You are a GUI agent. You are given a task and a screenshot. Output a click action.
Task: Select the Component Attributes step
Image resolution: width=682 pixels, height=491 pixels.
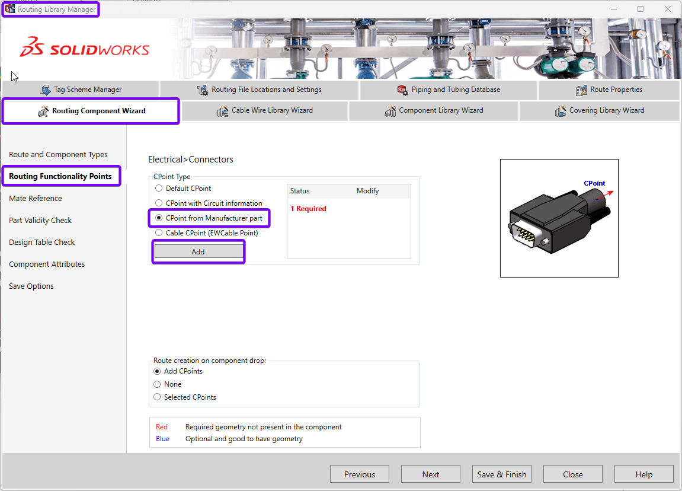pyautogui.click(x=47, y=264)
